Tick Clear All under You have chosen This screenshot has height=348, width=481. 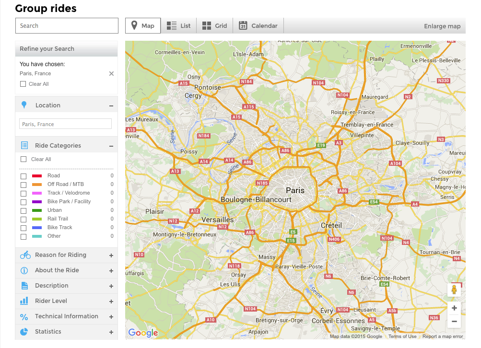pos(23,84)
